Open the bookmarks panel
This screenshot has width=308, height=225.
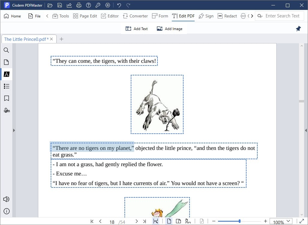tap(6, 98)
